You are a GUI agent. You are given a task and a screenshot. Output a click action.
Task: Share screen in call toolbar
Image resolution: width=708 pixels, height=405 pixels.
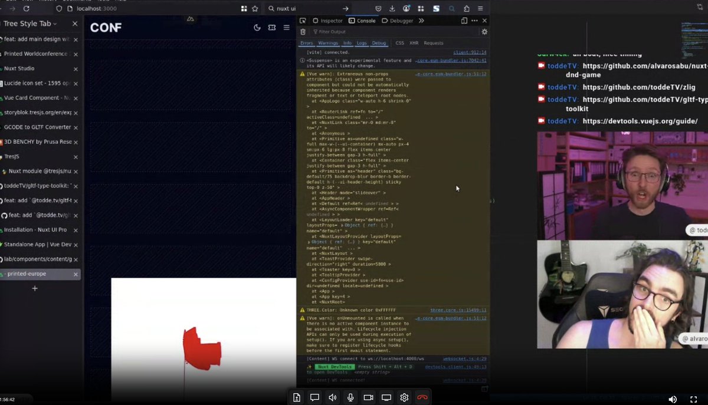386,397
